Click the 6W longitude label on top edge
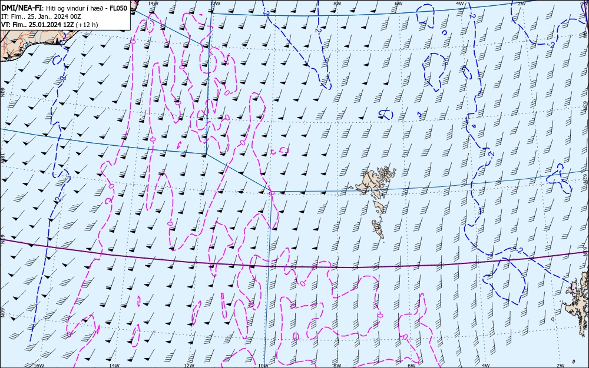Screen dimensions: 589x368 click(x=399, y=3)
